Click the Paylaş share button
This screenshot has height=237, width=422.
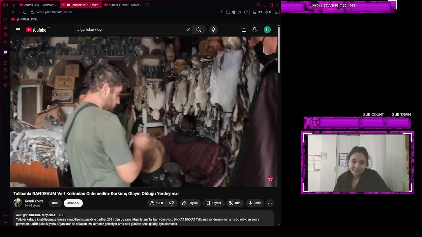click(x=190, y=203)
